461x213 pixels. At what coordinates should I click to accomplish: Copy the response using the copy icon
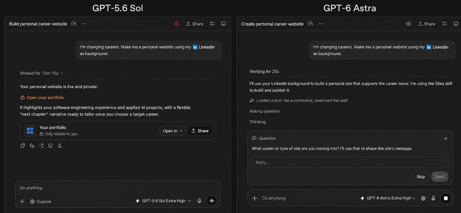(x=22, y=146)
